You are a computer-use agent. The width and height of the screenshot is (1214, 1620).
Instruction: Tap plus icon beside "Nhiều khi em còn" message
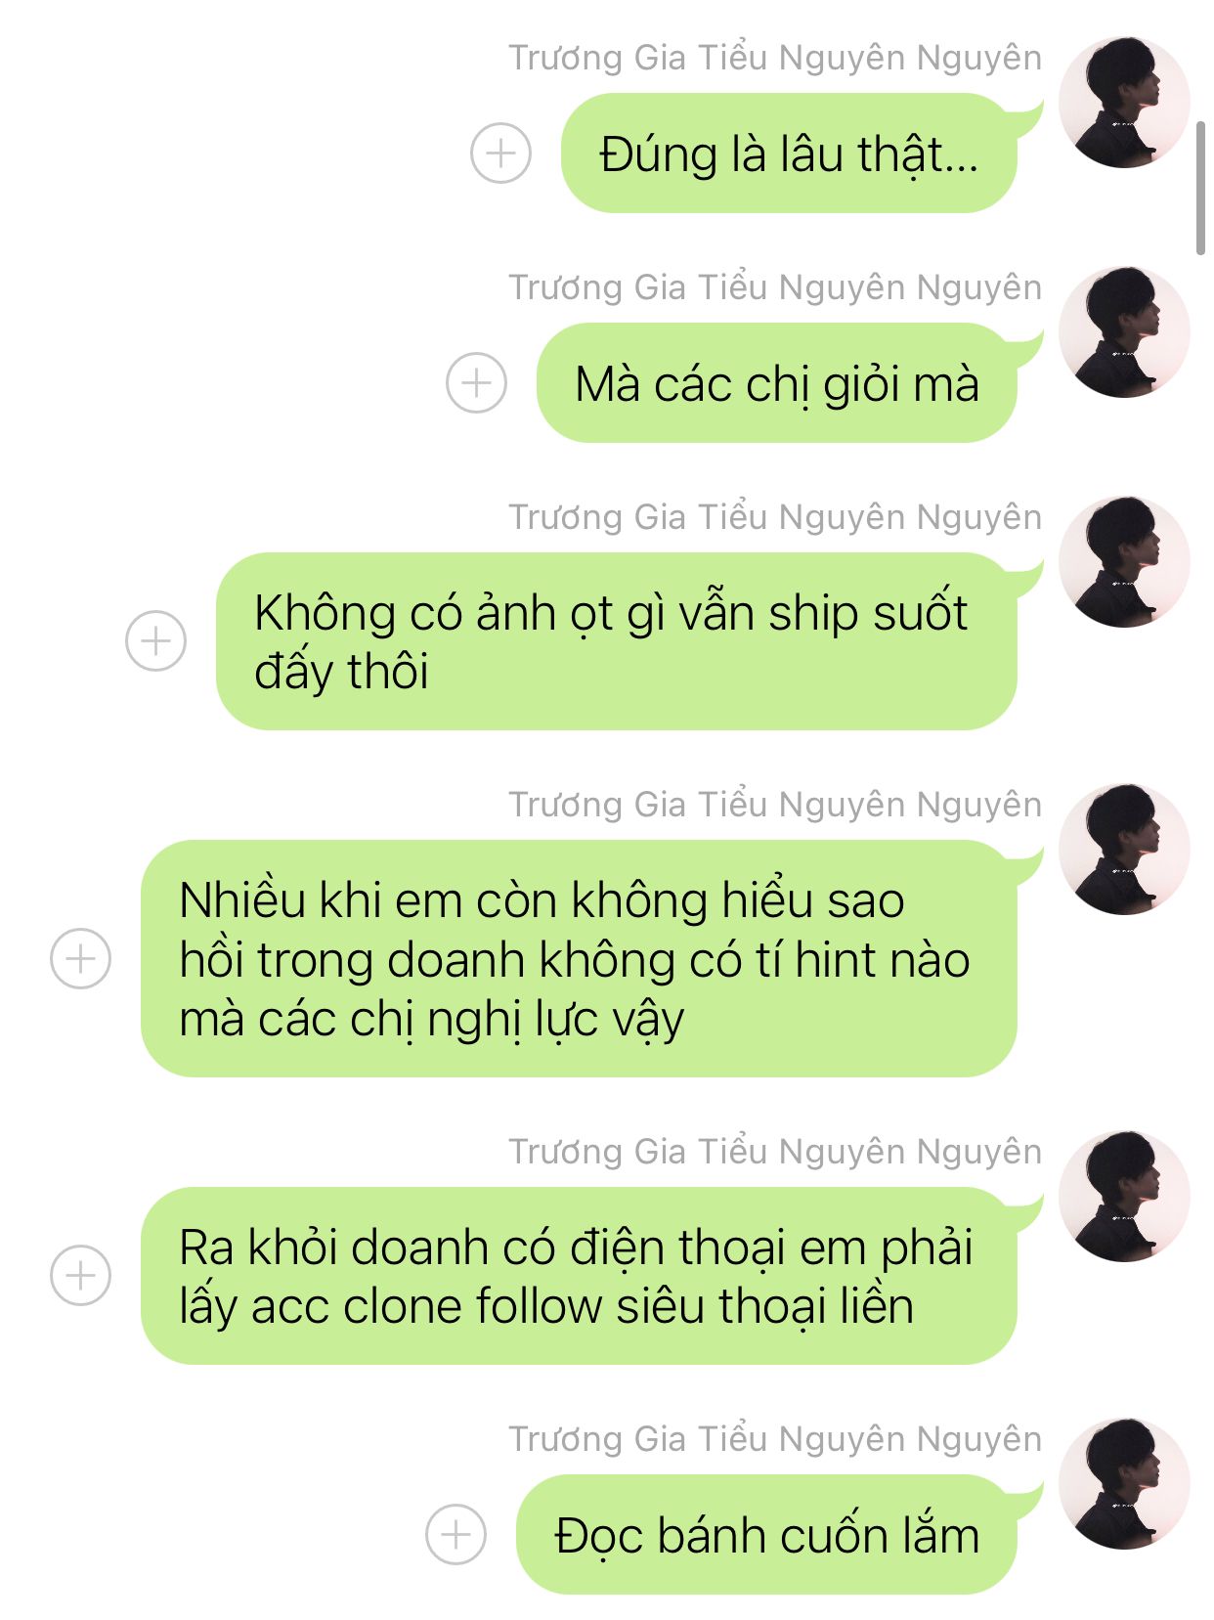tap(80, 958)
